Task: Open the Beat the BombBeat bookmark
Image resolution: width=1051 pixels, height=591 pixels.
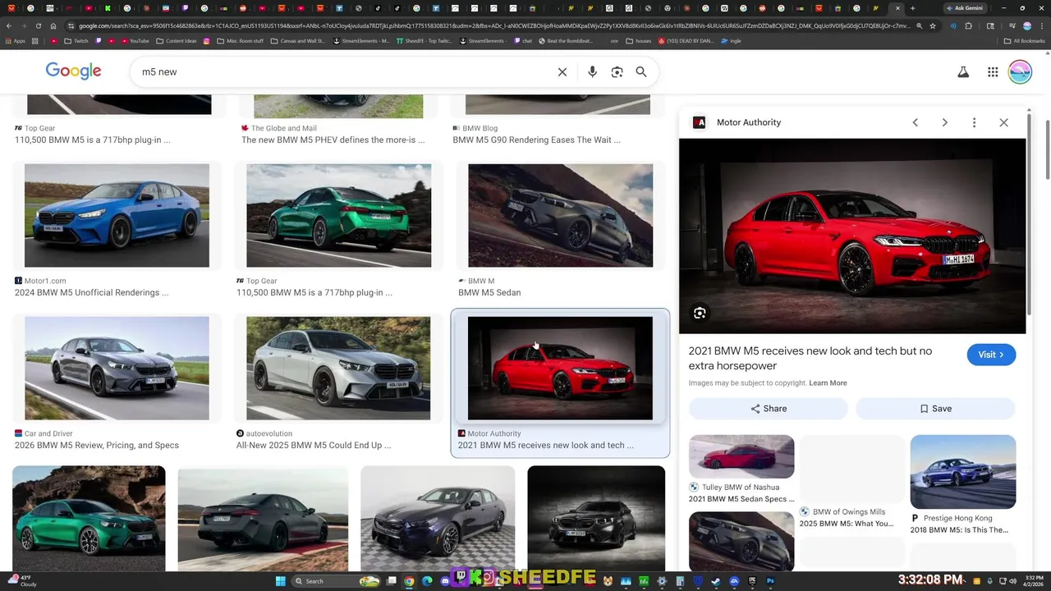Action: pos(565,41)
